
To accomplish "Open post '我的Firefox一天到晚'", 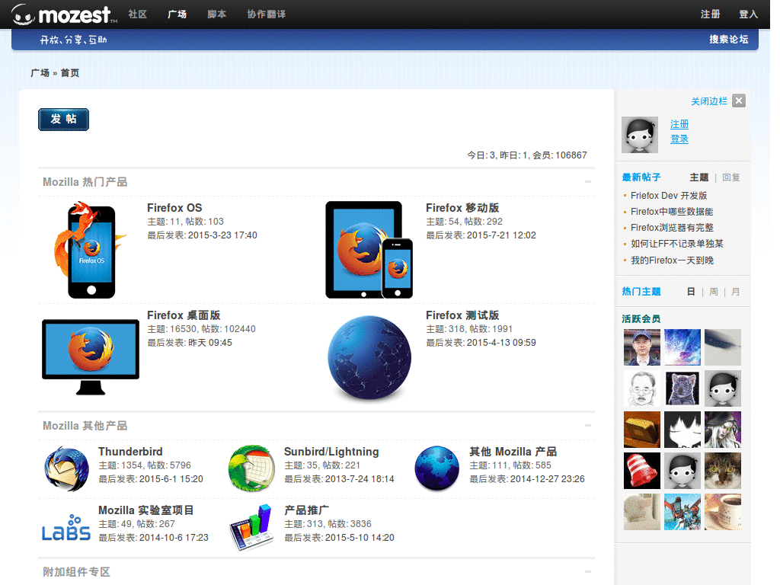I will coord(672,261).
